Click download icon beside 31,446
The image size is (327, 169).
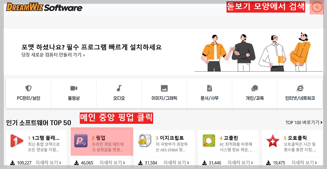205,163
